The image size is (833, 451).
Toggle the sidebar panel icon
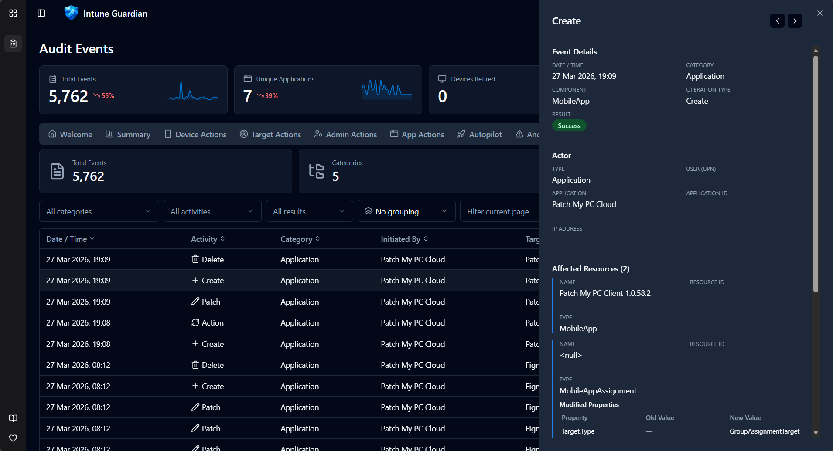point(41,13)
